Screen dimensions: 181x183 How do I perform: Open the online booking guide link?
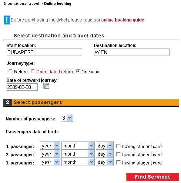pyautogui.click(x=123, y=20)
